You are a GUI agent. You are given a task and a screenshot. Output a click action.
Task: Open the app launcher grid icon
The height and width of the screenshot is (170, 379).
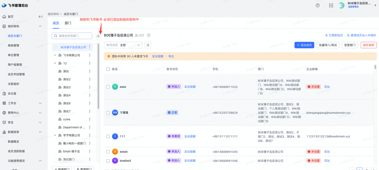331,5
